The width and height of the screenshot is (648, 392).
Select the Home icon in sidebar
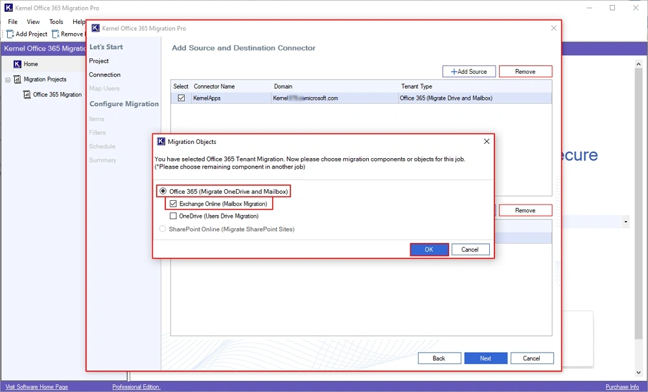click(17, 64)
